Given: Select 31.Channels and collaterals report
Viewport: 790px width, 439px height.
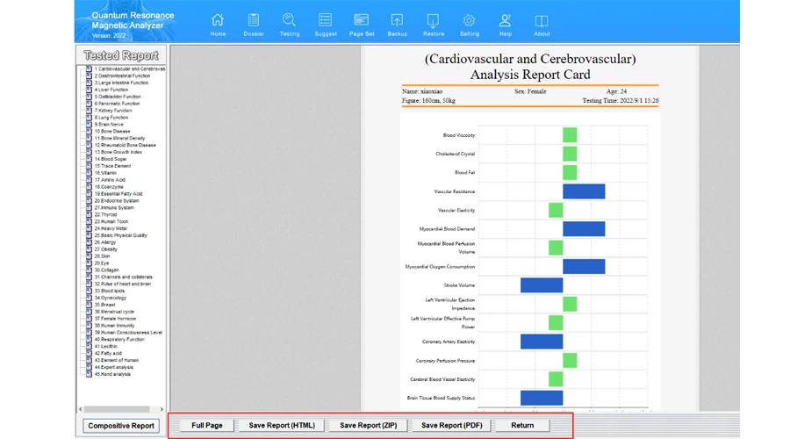Looking at the screenshot, I should coord(124,277).
